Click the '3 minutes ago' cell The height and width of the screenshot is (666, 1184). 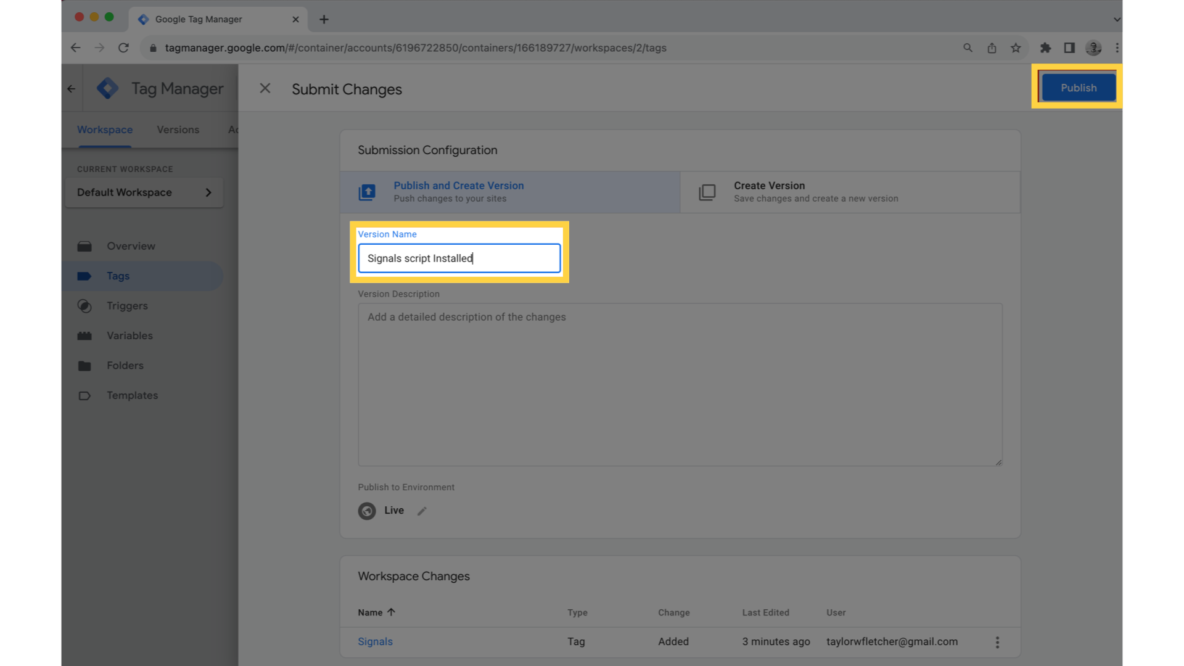coord(776,641)
